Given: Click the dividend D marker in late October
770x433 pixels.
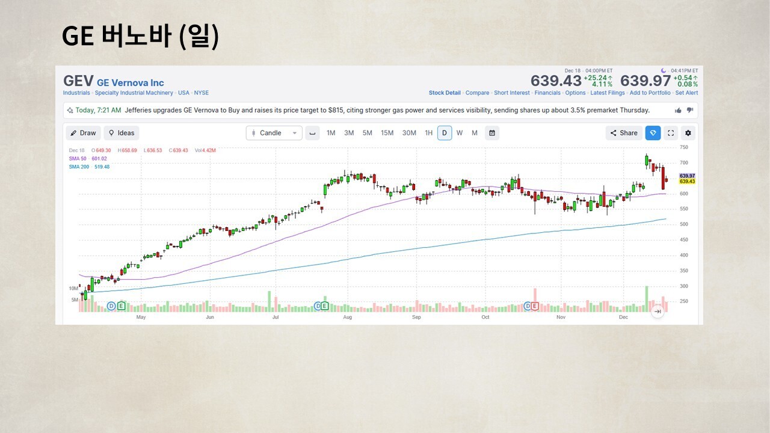Looking at the screenshot, I should [x=528, y=306].
